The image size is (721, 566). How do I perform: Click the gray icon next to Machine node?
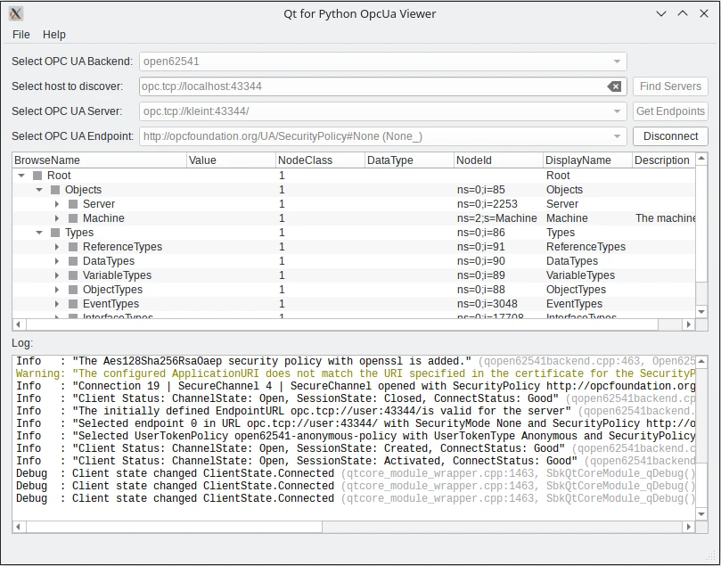[73, 218]
